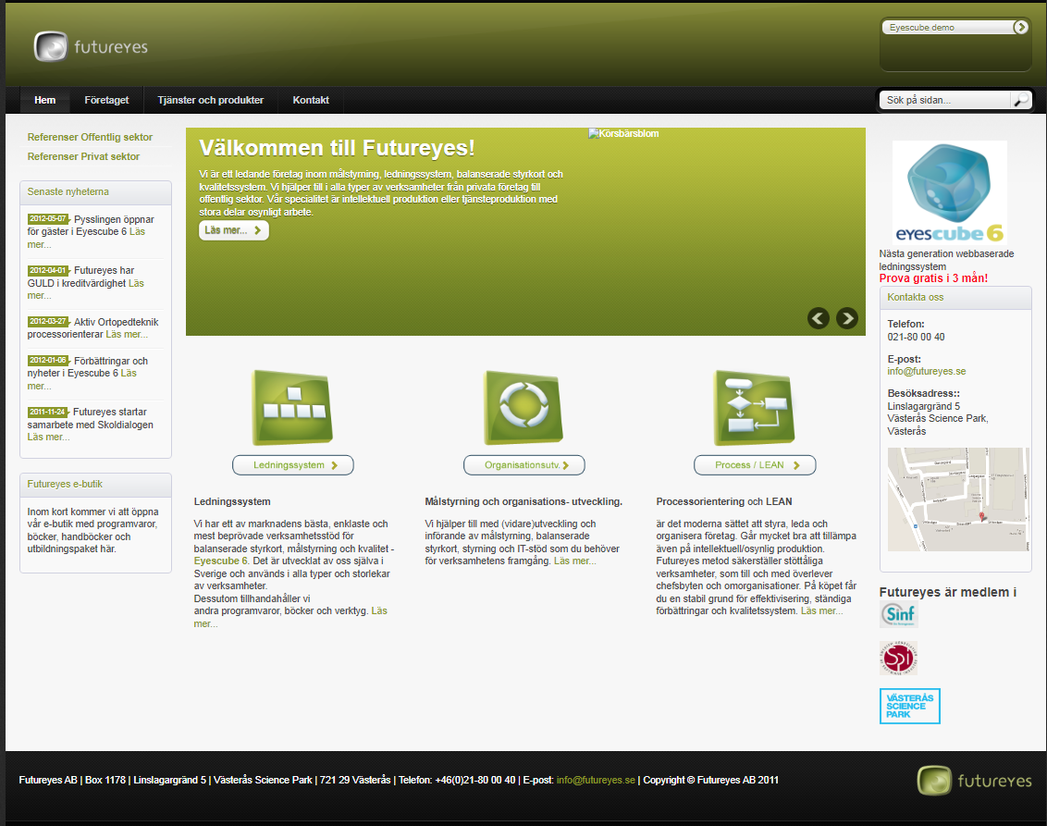Open Tjänster och produkter menu
The width and height of the screenshot is (1047, 826).
(210, 100)
